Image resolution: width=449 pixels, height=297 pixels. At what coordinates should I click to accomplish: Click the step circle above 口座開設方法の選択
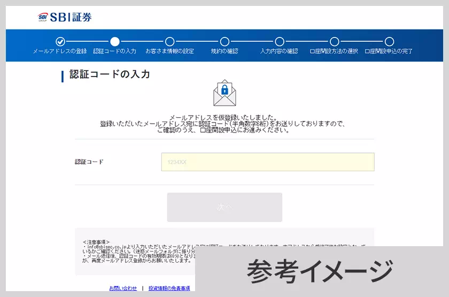(x=334, y=42)
